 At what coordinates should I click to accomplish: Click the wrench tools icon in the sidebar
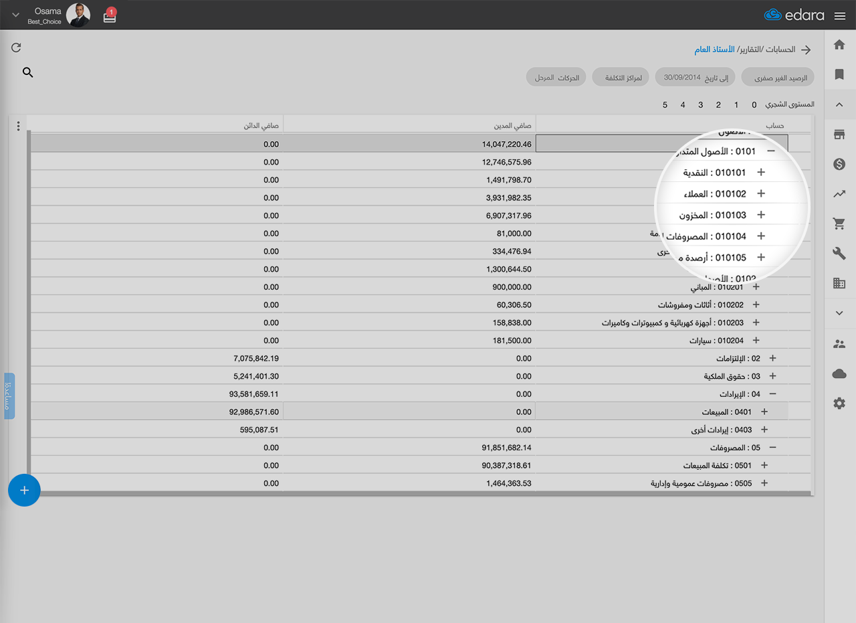click(839, 253)
